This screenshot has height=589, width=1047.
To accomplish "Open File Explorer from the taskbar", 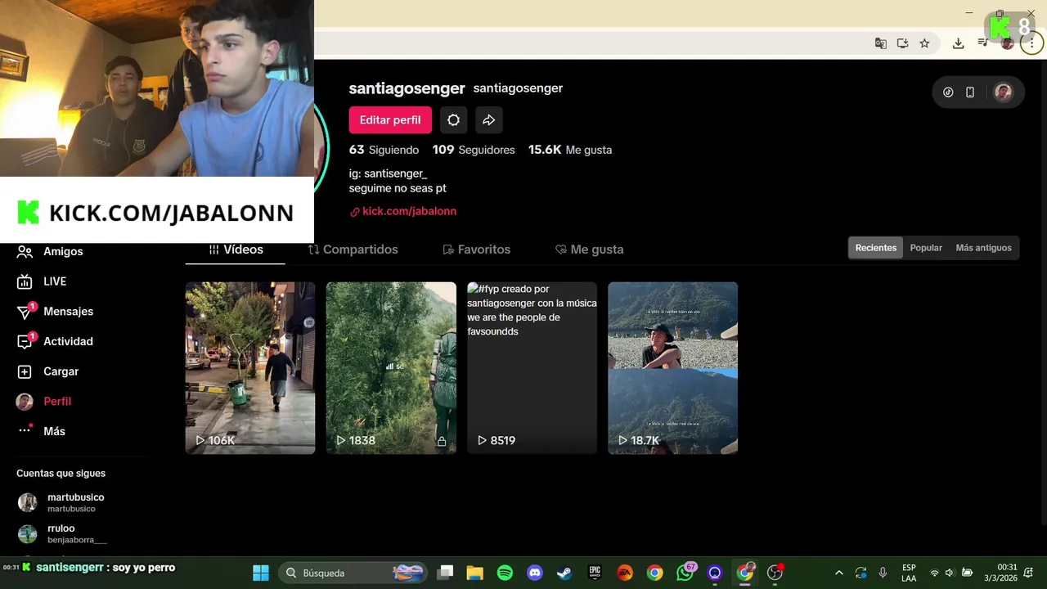I will [474, 573].
